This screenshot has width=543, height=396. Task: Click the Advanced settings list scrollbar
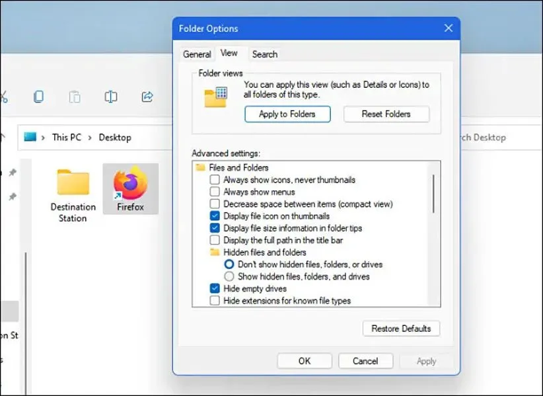click(433, 192)
